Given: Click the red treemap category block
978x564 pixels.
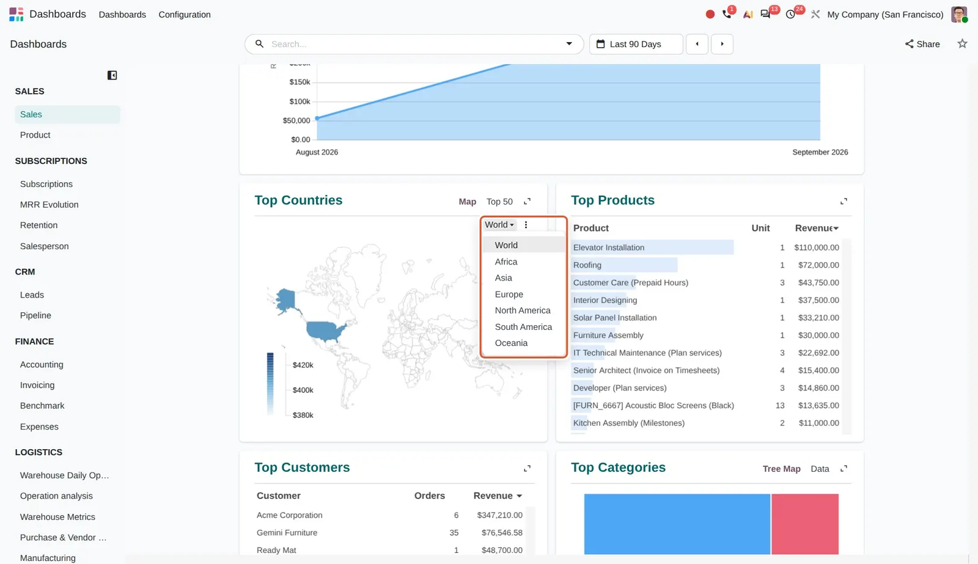Looking at the screenshot, I should pyautogui.click(x=805, y=524).
